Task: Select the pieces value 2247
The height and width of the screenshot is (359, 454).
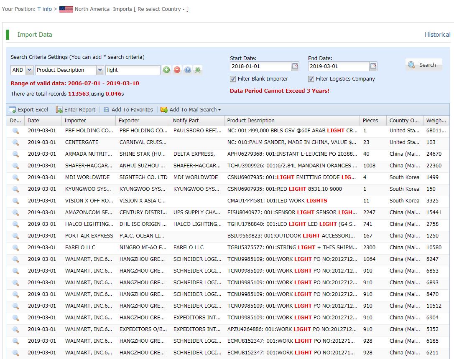Action: (x=369, y=213)
